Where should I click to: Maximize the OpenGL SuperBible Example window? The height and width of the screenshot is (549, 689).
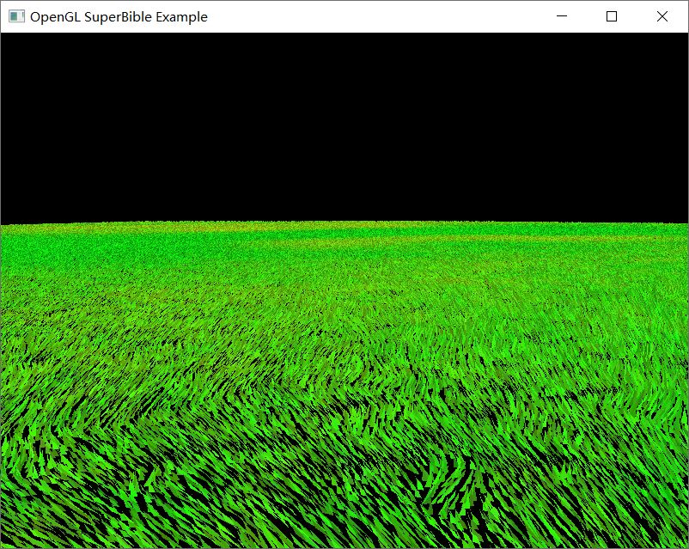click(x=612, y=16)
